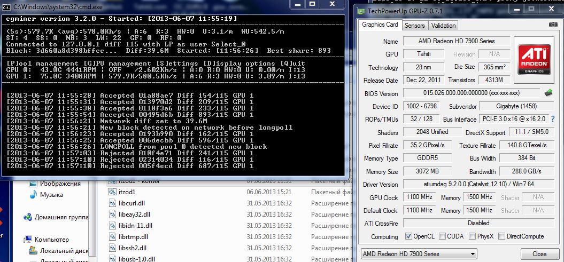Click the Домашняя группа homegroup icon

27,217
